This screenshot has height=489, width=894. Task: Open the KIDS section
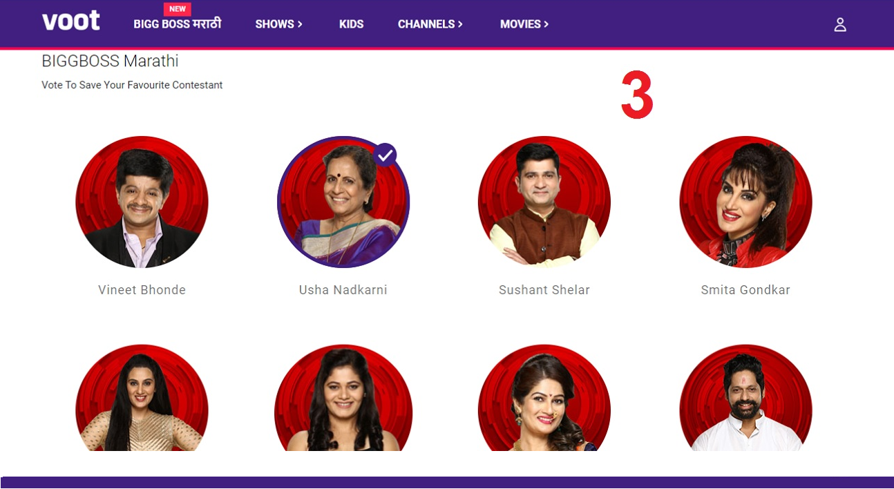351,24
